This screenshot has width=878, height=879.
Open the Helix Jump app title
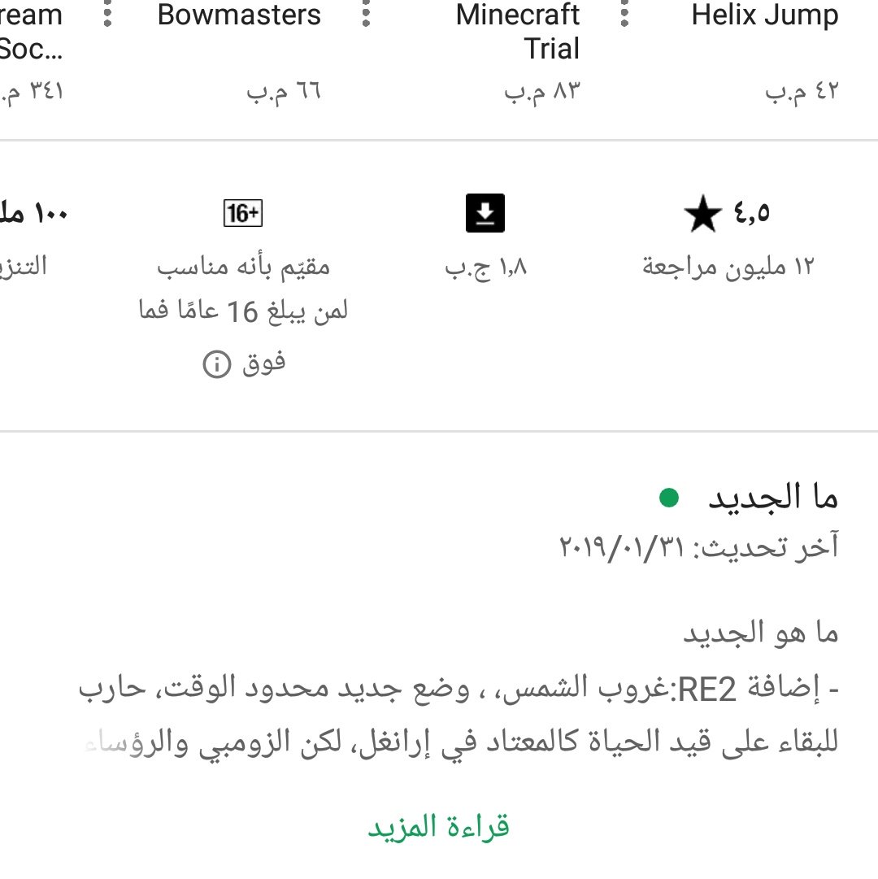click(x=765, y=15)
